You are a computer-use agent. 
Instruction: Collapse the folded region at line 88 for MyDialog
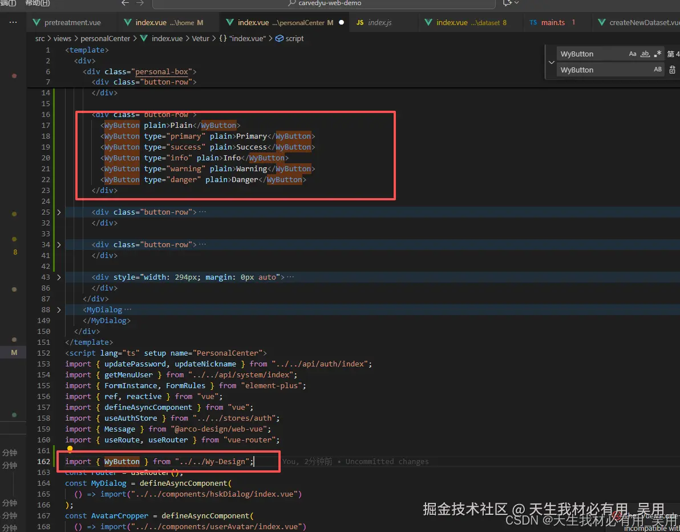(x=59, y=309)
